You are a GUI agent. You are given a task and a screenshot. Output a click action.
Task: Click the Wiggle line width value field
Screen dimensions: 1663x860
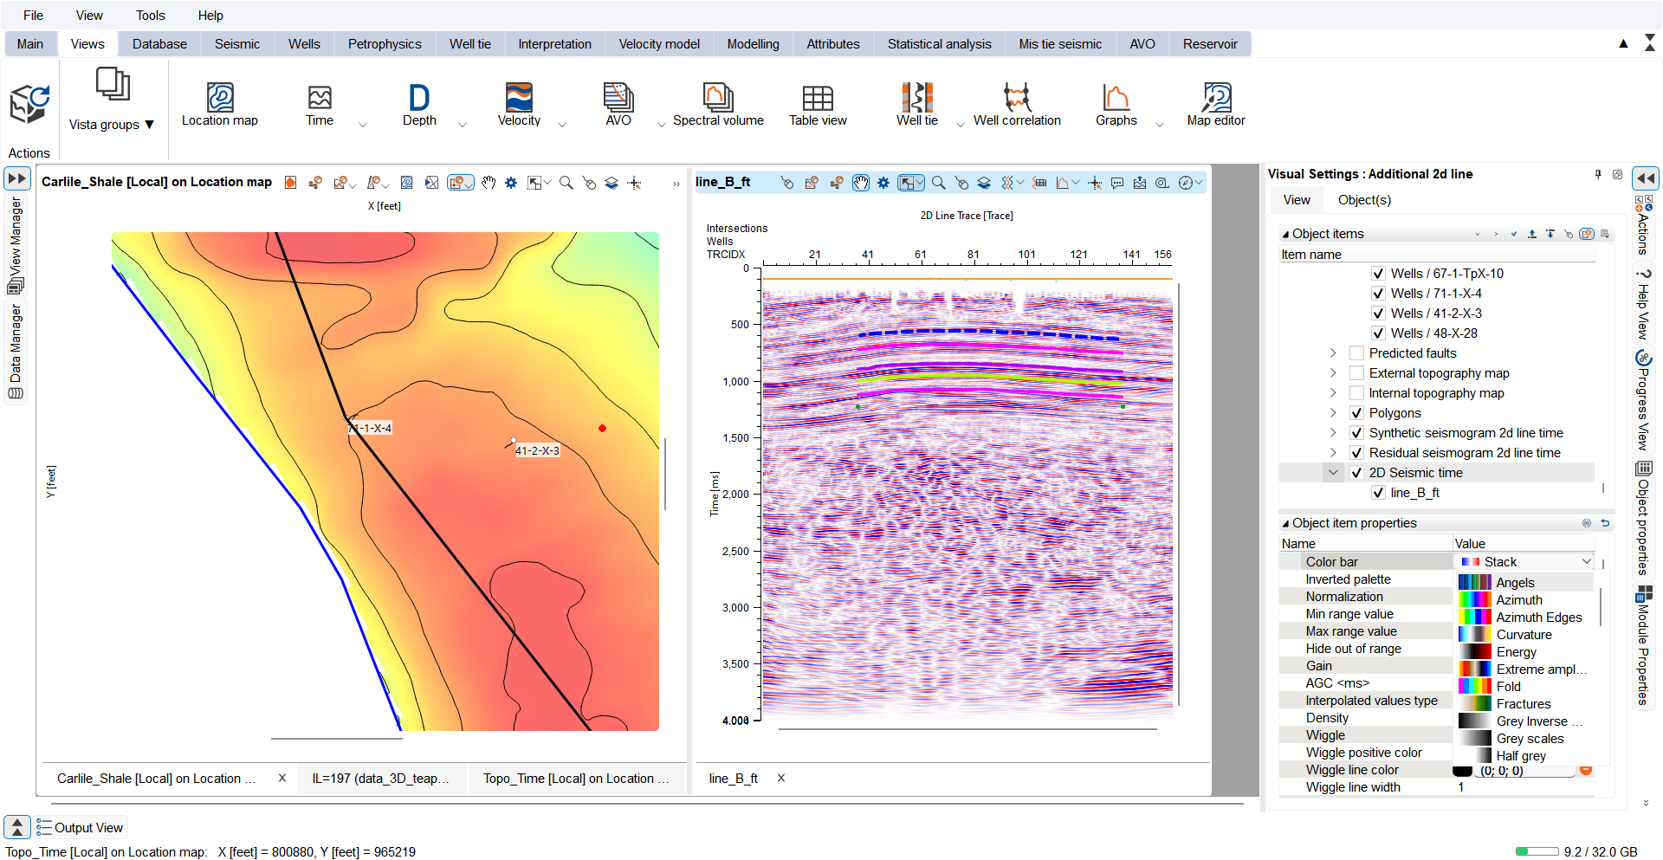(x=1524, y=787)
